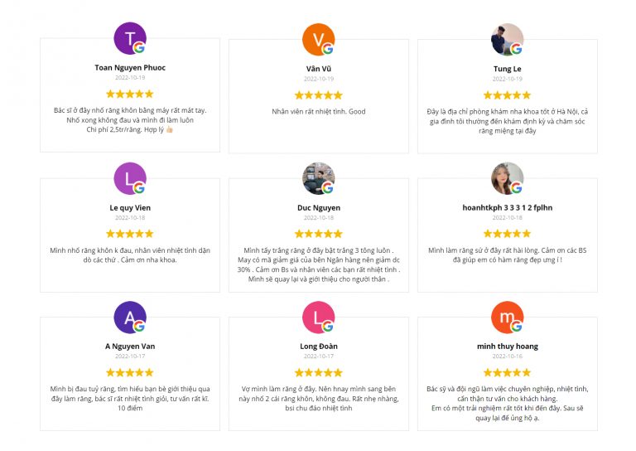This screenshot has height=451, width=636.
Task: Click Duc Nguyen's teeth whitening review text
Action: click(x=318, y=264)
